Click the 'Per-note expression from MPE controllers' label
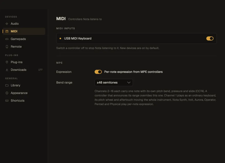Image resolution: width=225 pixels, height=163 pixels. coord(133,72)
